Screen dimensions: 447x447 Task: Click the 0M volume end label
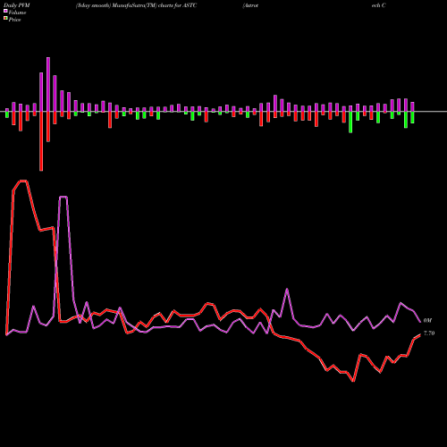(x=427, y=321)
